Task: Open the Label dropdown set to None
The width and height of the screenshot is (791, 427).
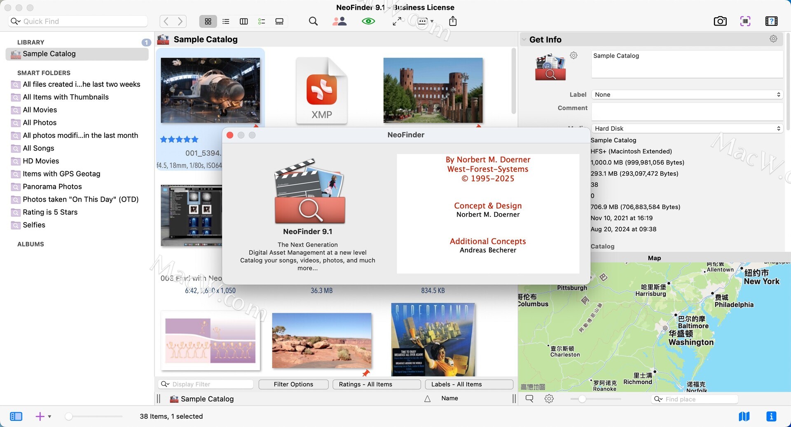Action: click(687, 95)
